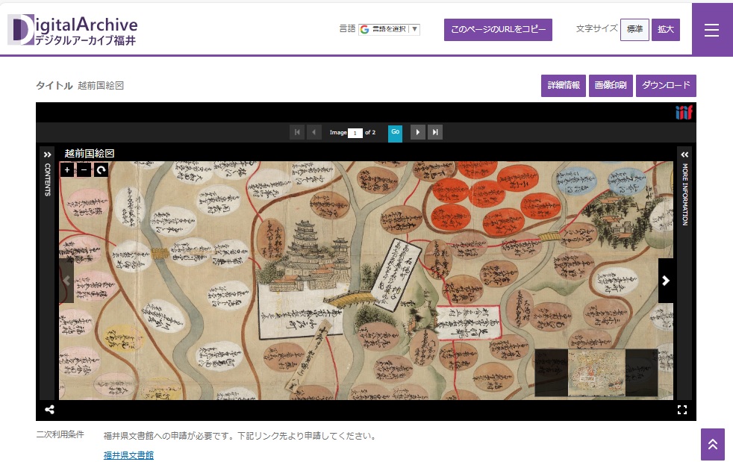Click the Digital Archive Fukui logo

point(72,30)
